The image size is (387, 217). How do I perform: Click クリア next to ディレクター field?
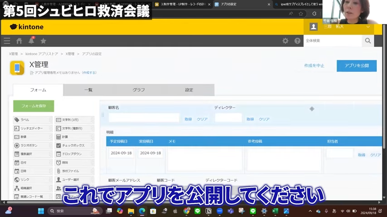264,119
